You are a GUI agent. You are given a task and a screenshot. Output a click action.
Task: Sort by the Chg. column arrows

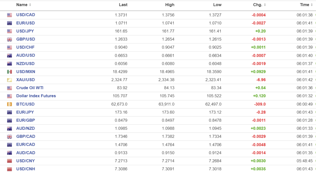265,5
